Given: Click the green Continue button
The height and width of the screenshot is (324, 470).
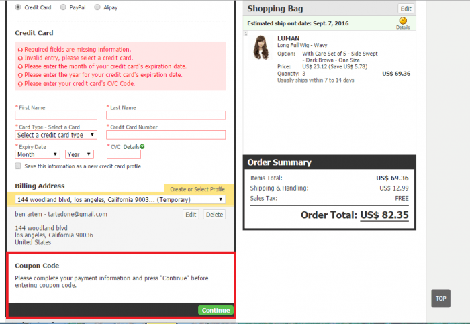Looking at the screenshot, I should (x=216, y=310).
